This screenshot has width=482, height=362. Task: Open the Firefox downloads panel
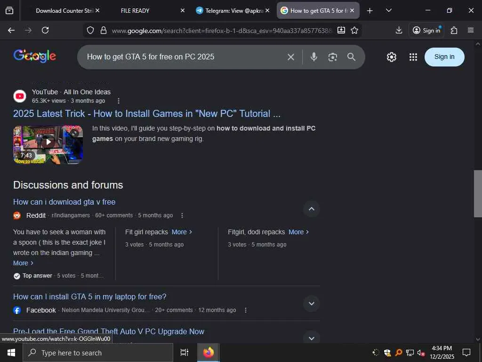pos(399,30)
